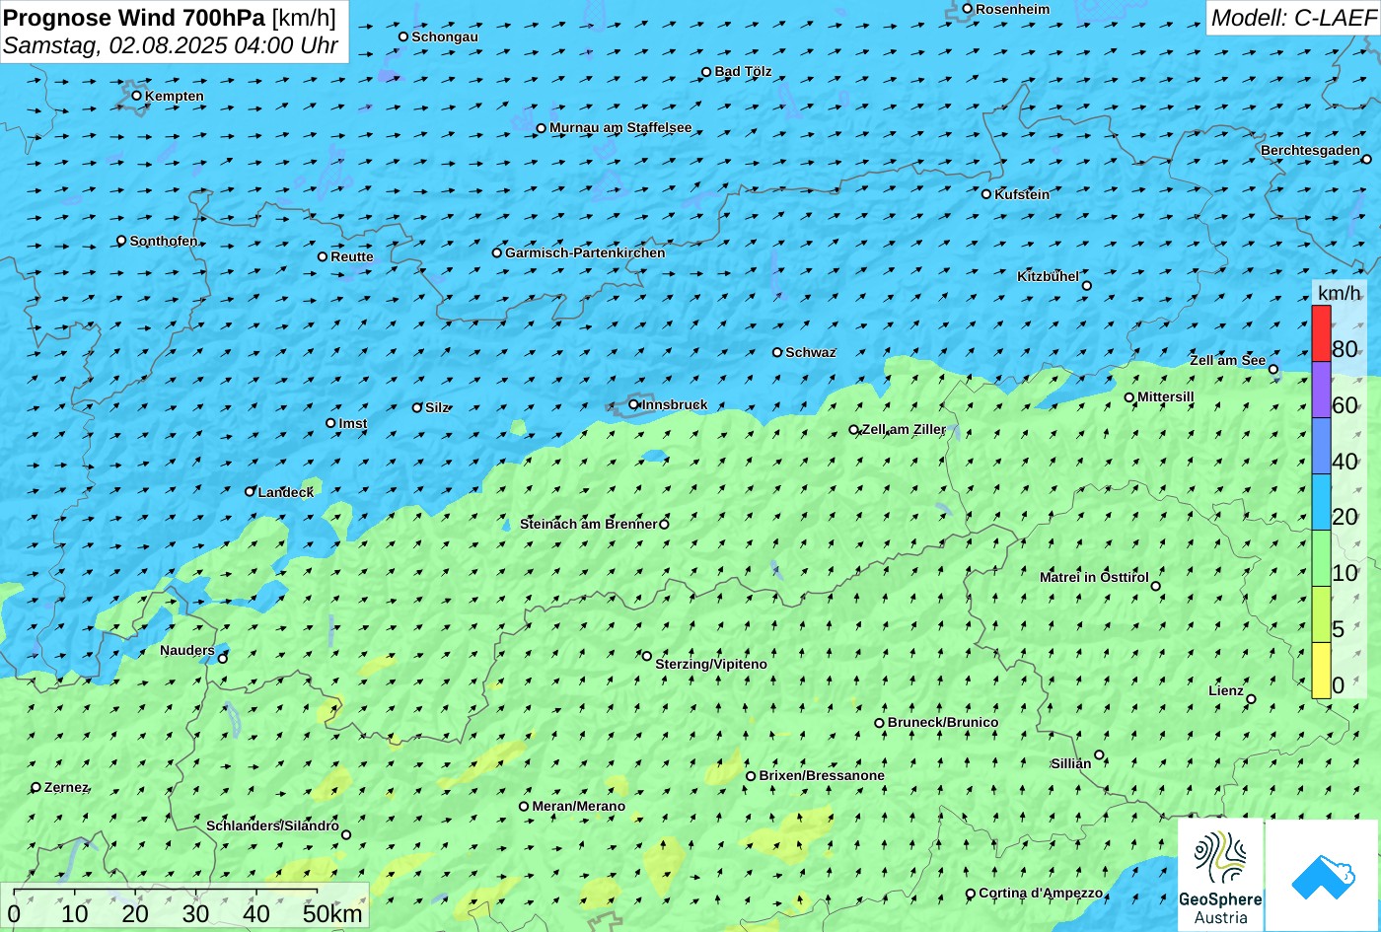Click the Zell am Ziller label

[x=904, y=430]
